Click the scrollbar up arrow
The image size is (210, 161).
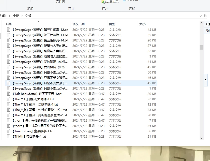[x=201, y=23]
